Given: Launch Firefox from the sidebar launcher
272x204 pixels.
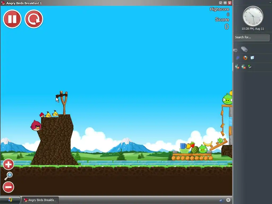Looking at the screenshot, I should tap(245, 58).
